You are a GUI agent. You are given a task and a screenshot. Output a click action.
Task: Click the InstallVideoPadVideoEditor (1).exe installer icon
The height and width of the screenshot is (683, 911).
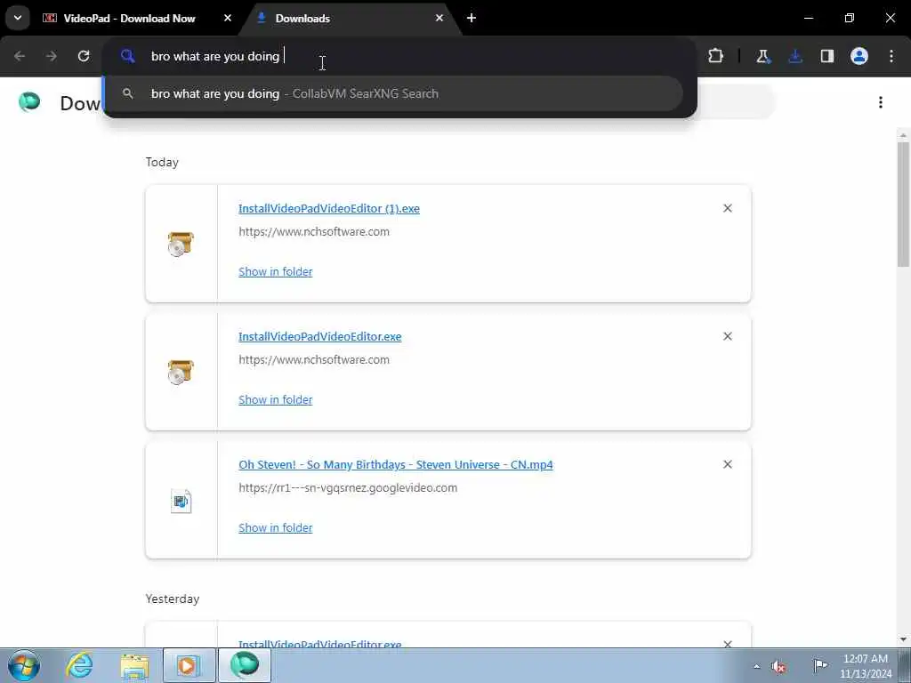coord(181,244)
